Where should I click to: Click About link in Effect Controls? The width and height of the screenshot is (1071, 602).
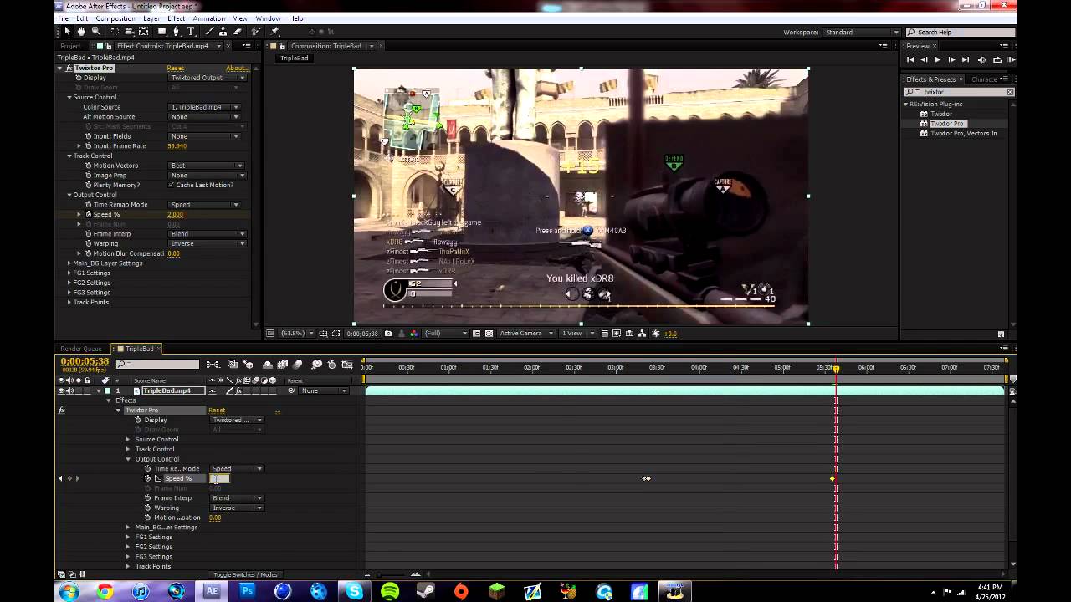coord(236,68)
